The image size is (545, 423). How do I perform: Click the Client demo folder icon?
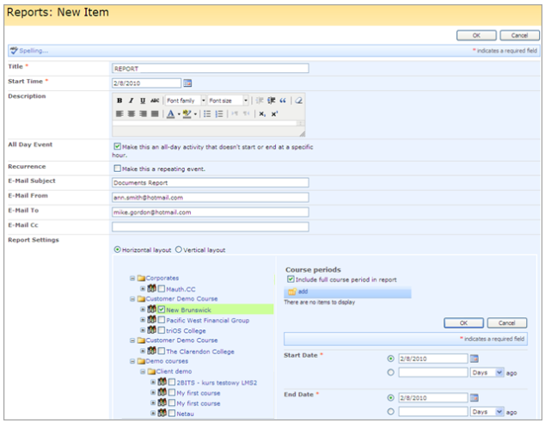[x=151, y=371]
